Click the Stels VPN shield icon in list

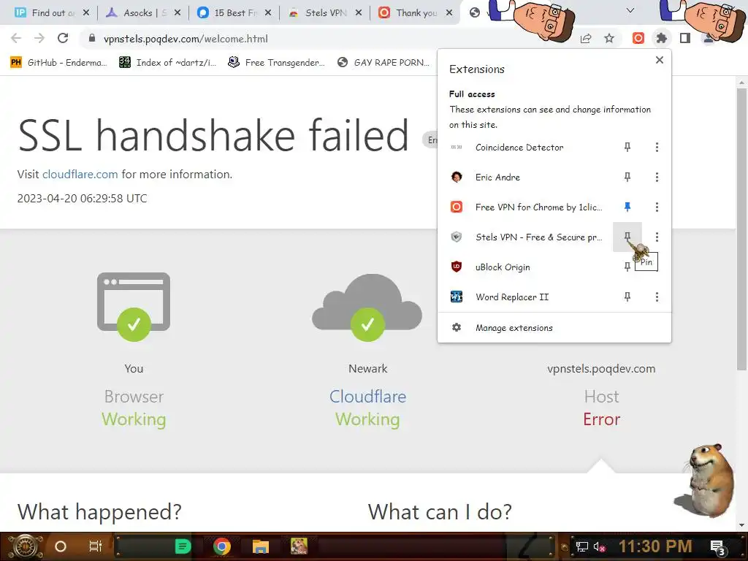[457, 237]
